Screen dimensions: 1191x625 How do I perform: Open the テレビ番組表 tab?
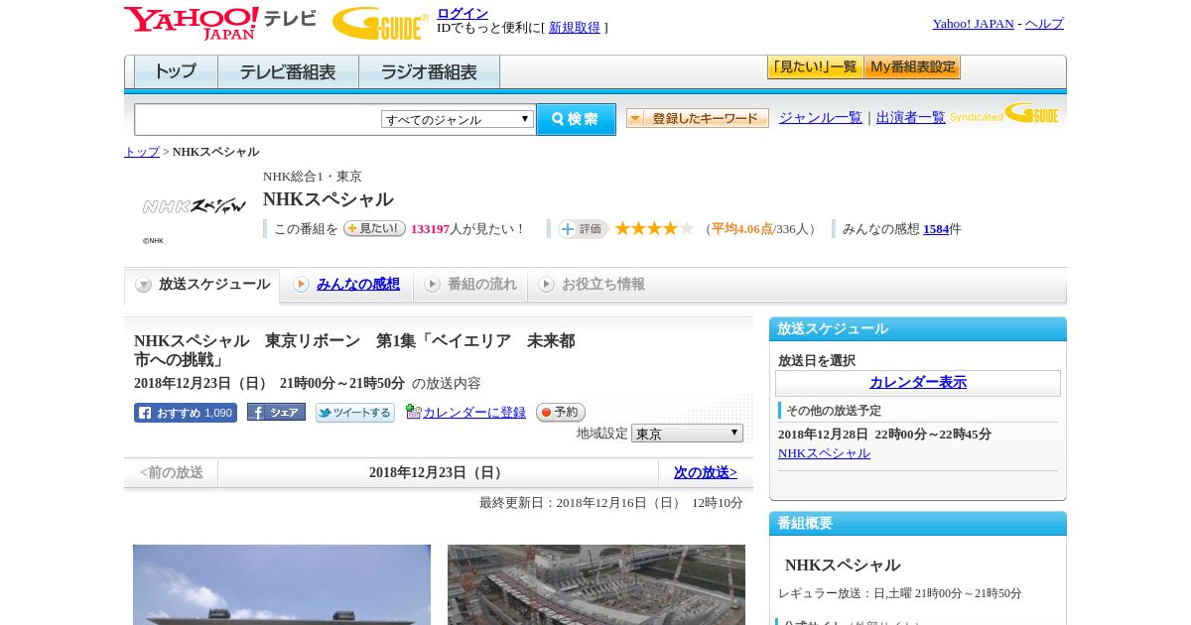[x=288, y=72]
